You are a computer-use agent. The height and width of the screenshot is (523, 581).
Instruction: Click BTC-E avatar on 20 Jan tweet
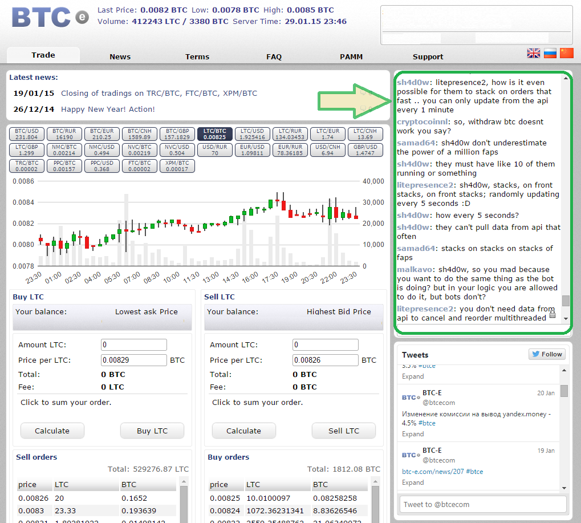coord(411,398)
